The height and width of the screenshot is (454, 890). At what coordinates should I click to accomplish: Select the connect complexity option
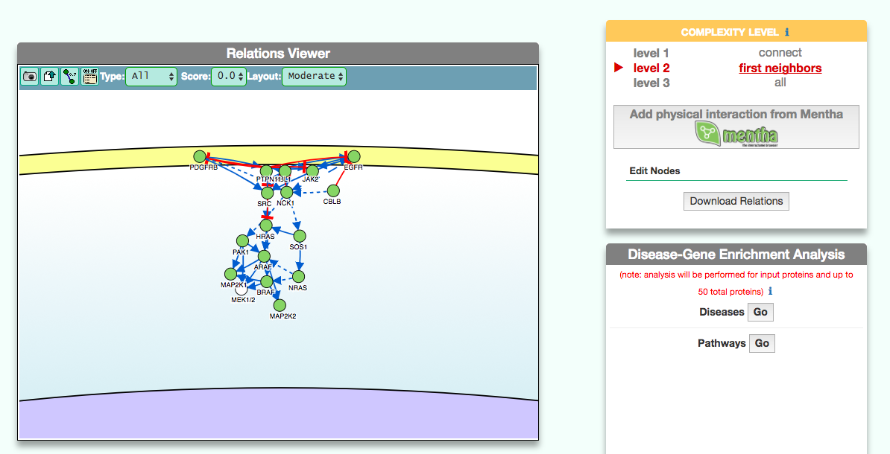(x=780, y=52)
